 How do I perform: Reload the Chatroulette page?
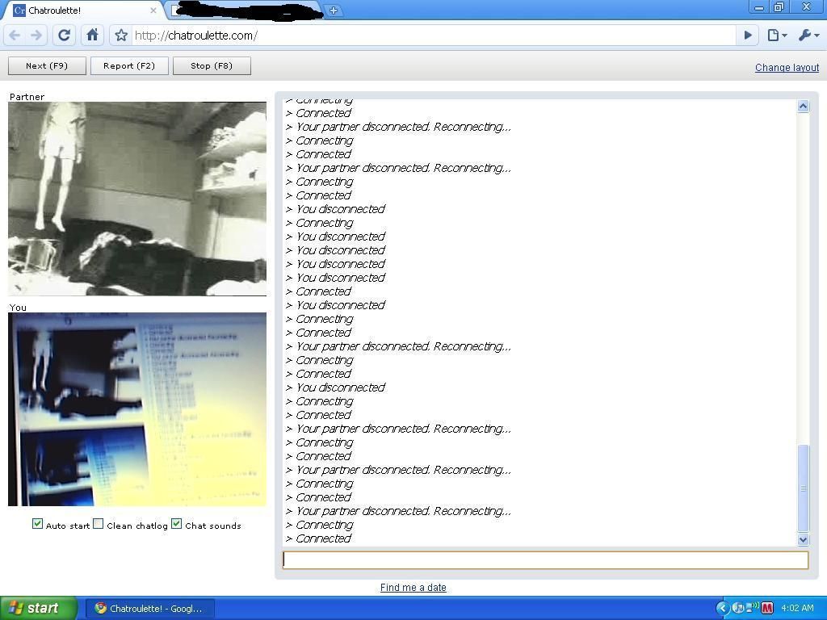64,36
